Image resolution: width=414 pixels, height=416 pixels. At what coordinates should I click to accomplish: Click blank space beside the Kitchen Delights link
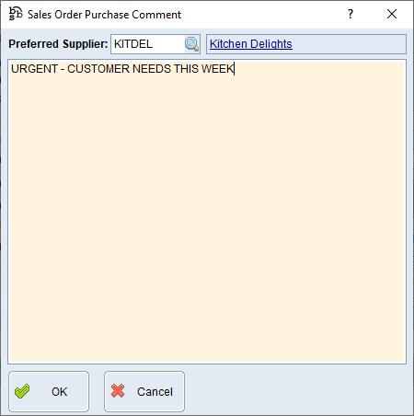[x=348, y=44]
